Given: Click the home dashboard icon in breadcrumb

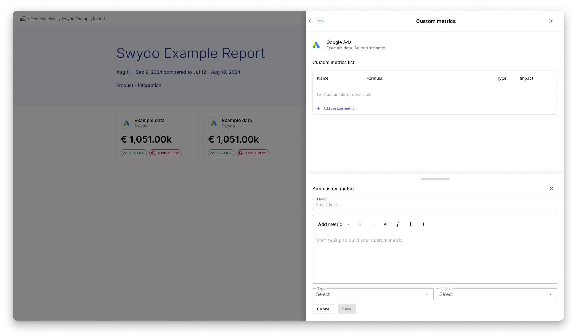Looking at the screenshot, I should (23, 19).
